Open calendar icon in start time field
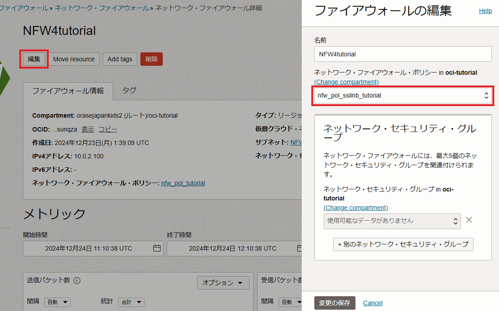This screenshot has height=311, width=499. (x=156, y=248)
